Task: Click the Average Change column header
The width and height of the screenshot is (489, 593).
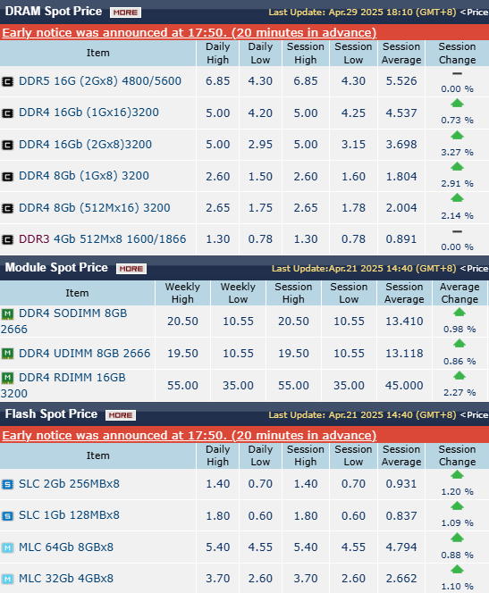Action: tap(459, 293)
